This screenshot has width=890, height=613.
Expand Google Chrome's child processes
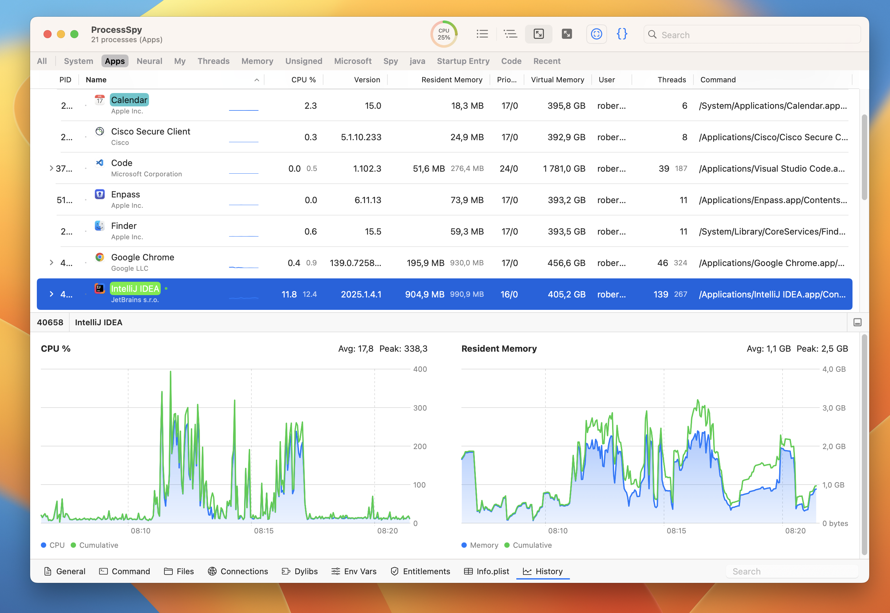tap(51, 262)
